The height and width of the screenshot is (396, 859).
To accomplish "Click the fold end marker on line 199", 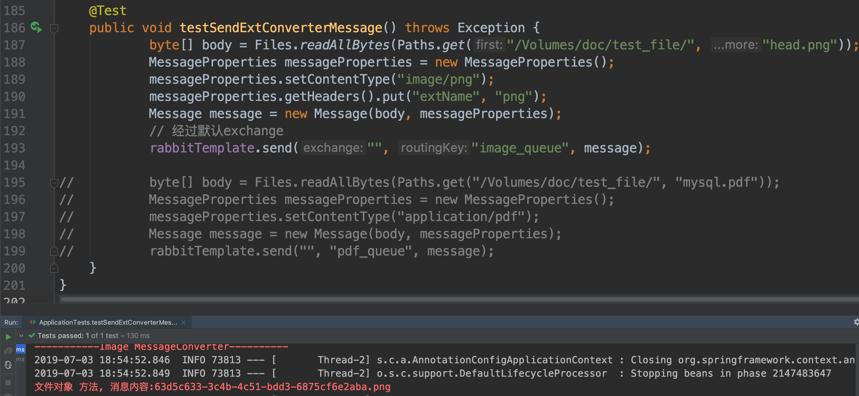I will [54, 251].
